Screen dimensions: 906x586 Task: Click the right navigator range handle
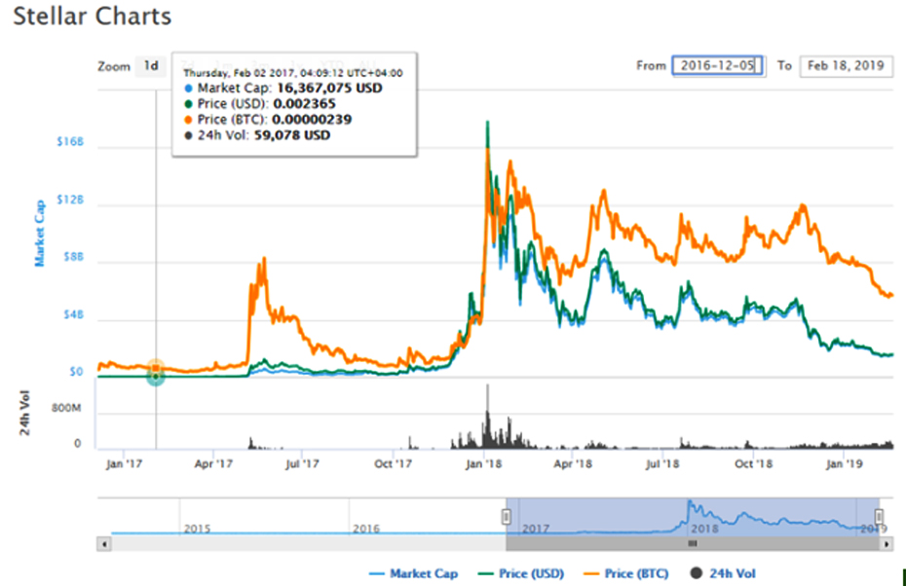[x=879, y=516]
